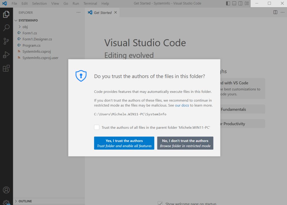Image resolution: width=287 pixels, height=205 pixels.
Task: Open the 'our docs' link
Action: (x=182, y=105)
